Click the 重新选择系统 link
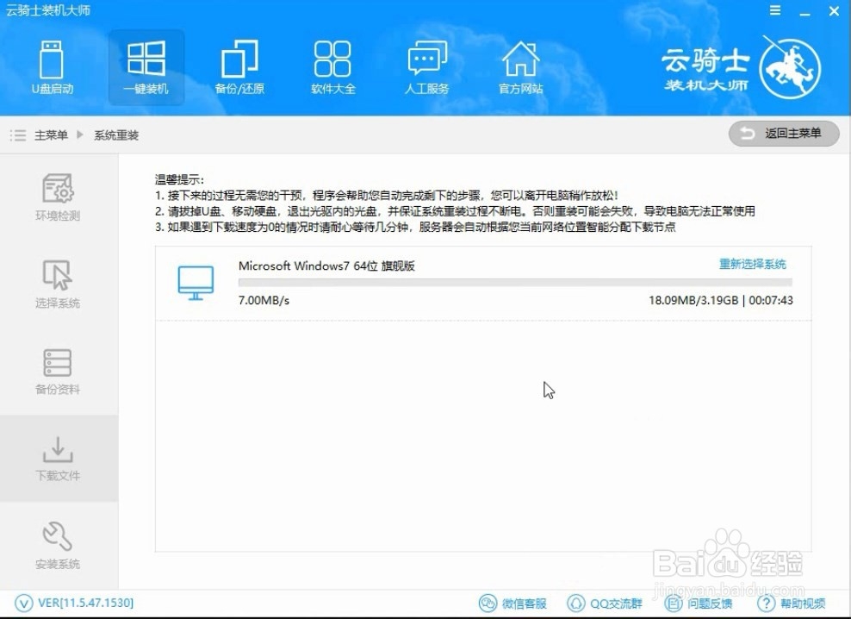This screenshot has height=619, width=851. pyautogui.click(x=752, y=264)
